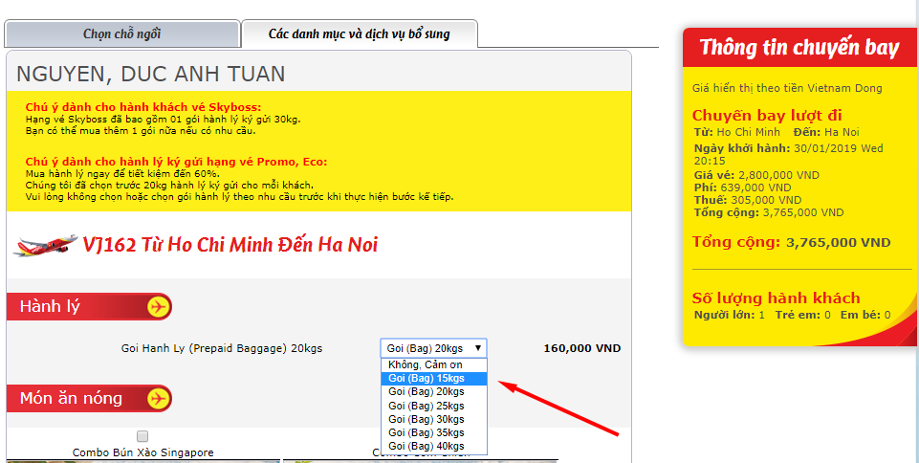This screenshot has width=919, height=463.
Task: Pick Goi (Bag) 25kgs option
Action: click(434, 406)
